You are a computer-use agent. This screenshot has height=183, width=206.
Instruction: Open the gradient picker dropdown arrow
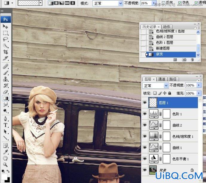point(41,3)
